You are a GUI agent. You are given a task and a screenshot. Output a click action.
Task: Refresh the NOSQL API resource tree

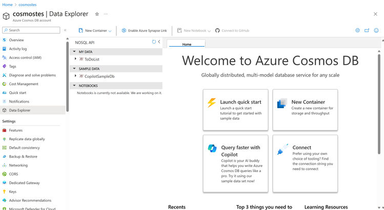154,42
